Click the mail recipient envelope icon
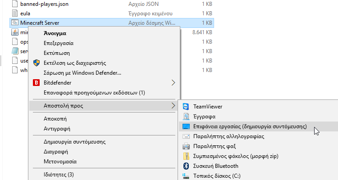The height and width of the screenshot is (180, 338). 186,136
